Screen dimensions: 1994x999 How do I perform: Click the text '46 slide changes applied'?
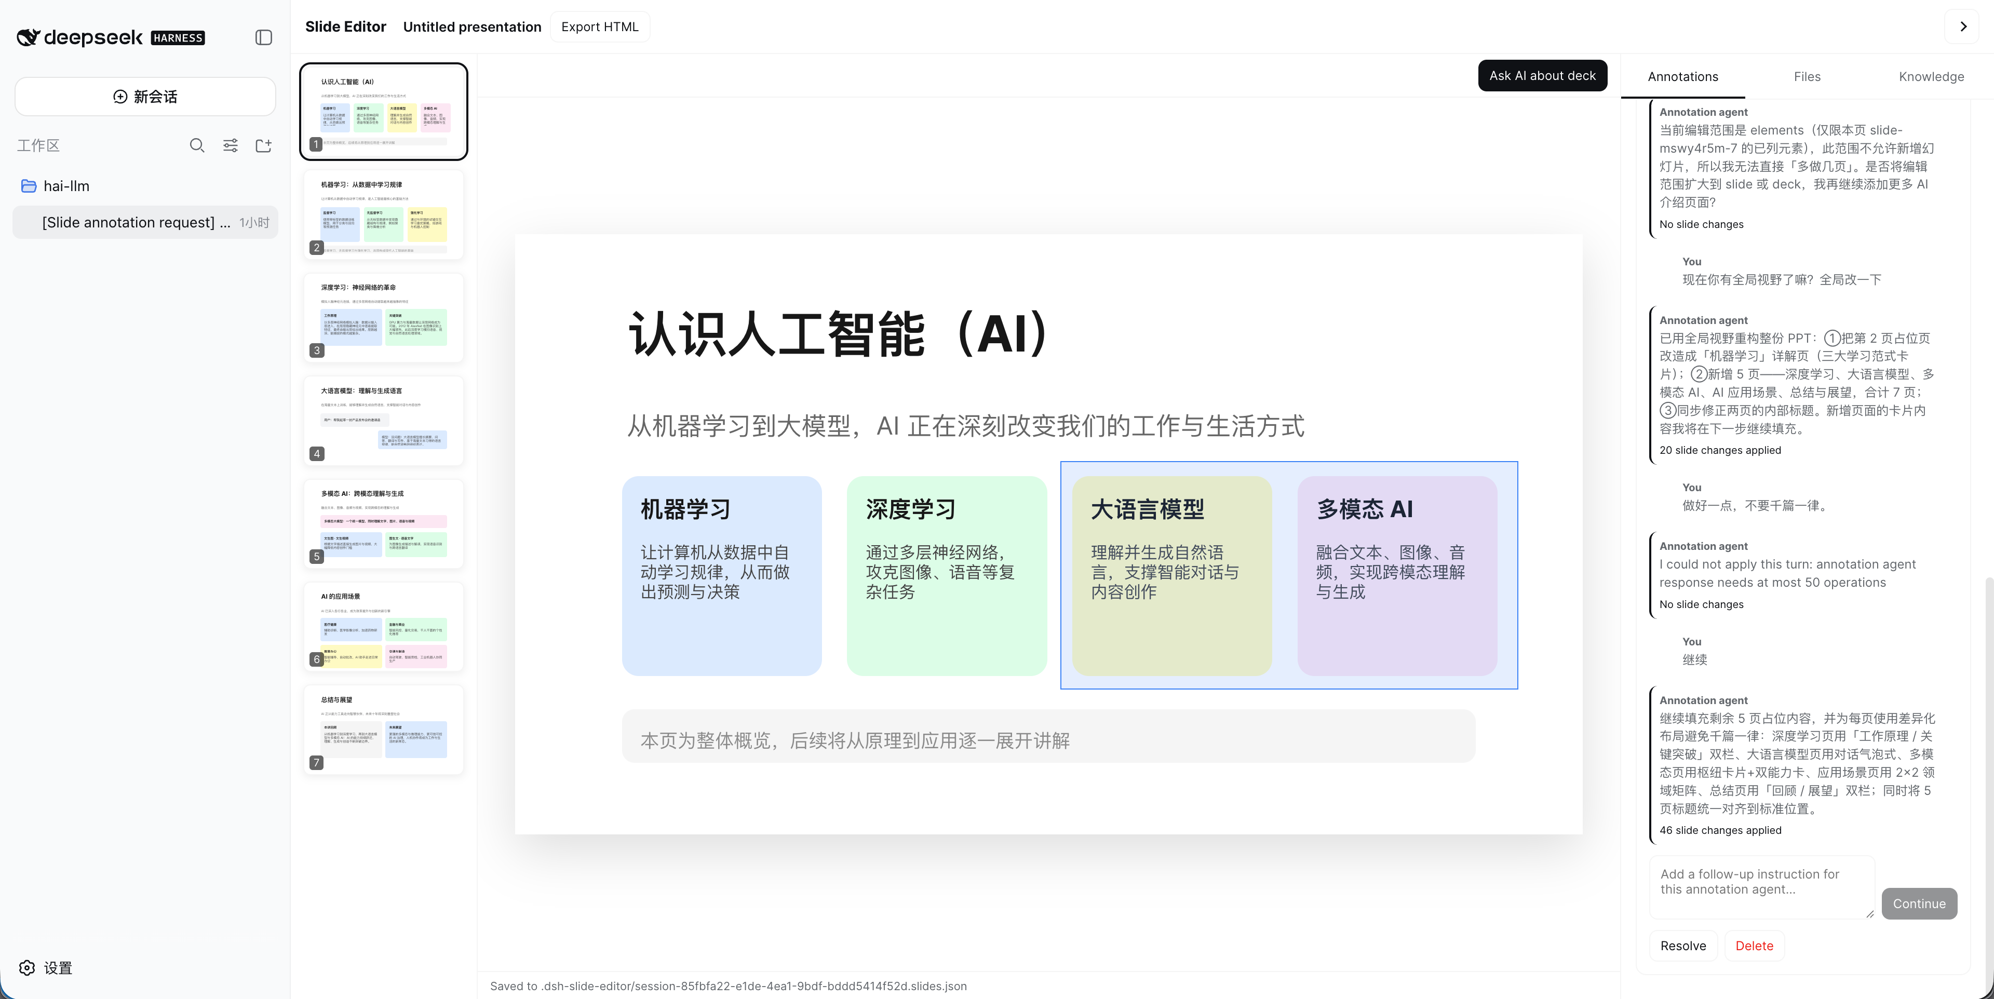1720,830
